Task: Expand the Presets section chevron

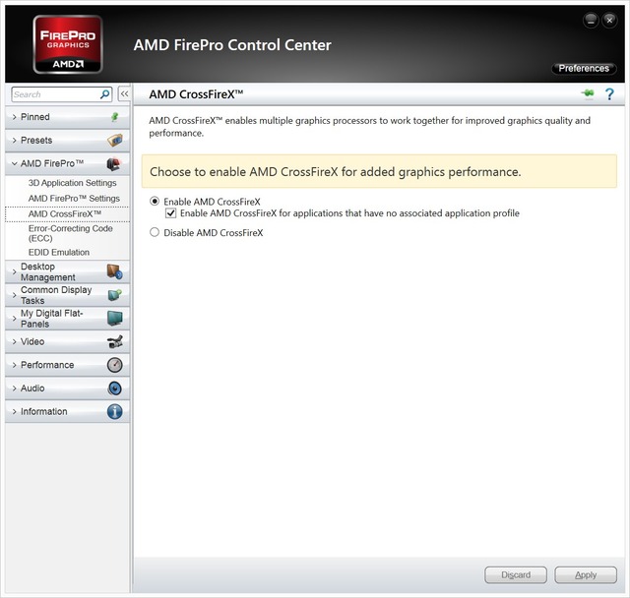Action: pyautogui.click(x=14, y=140)
